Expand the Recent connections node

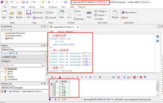(x=3, y=38)
